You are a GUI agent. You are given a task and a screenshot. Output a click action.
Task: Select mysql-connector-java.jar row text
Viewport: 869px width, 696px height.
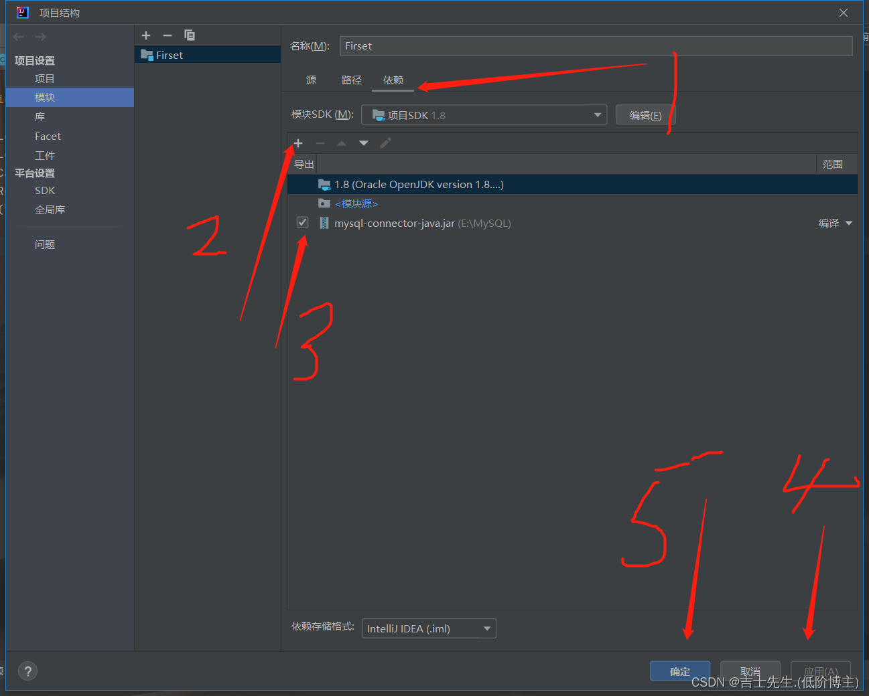pyautogui.click(x=423, y=224)
